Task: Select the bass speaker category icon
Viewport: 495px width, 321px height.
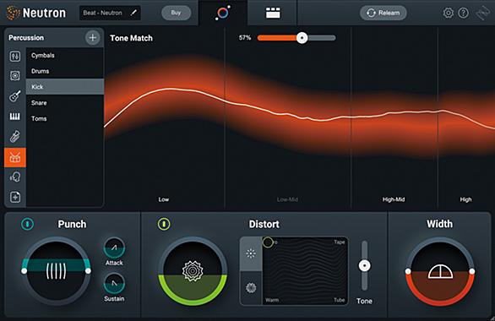Action: pyautogui.click(x=15, y=75)
